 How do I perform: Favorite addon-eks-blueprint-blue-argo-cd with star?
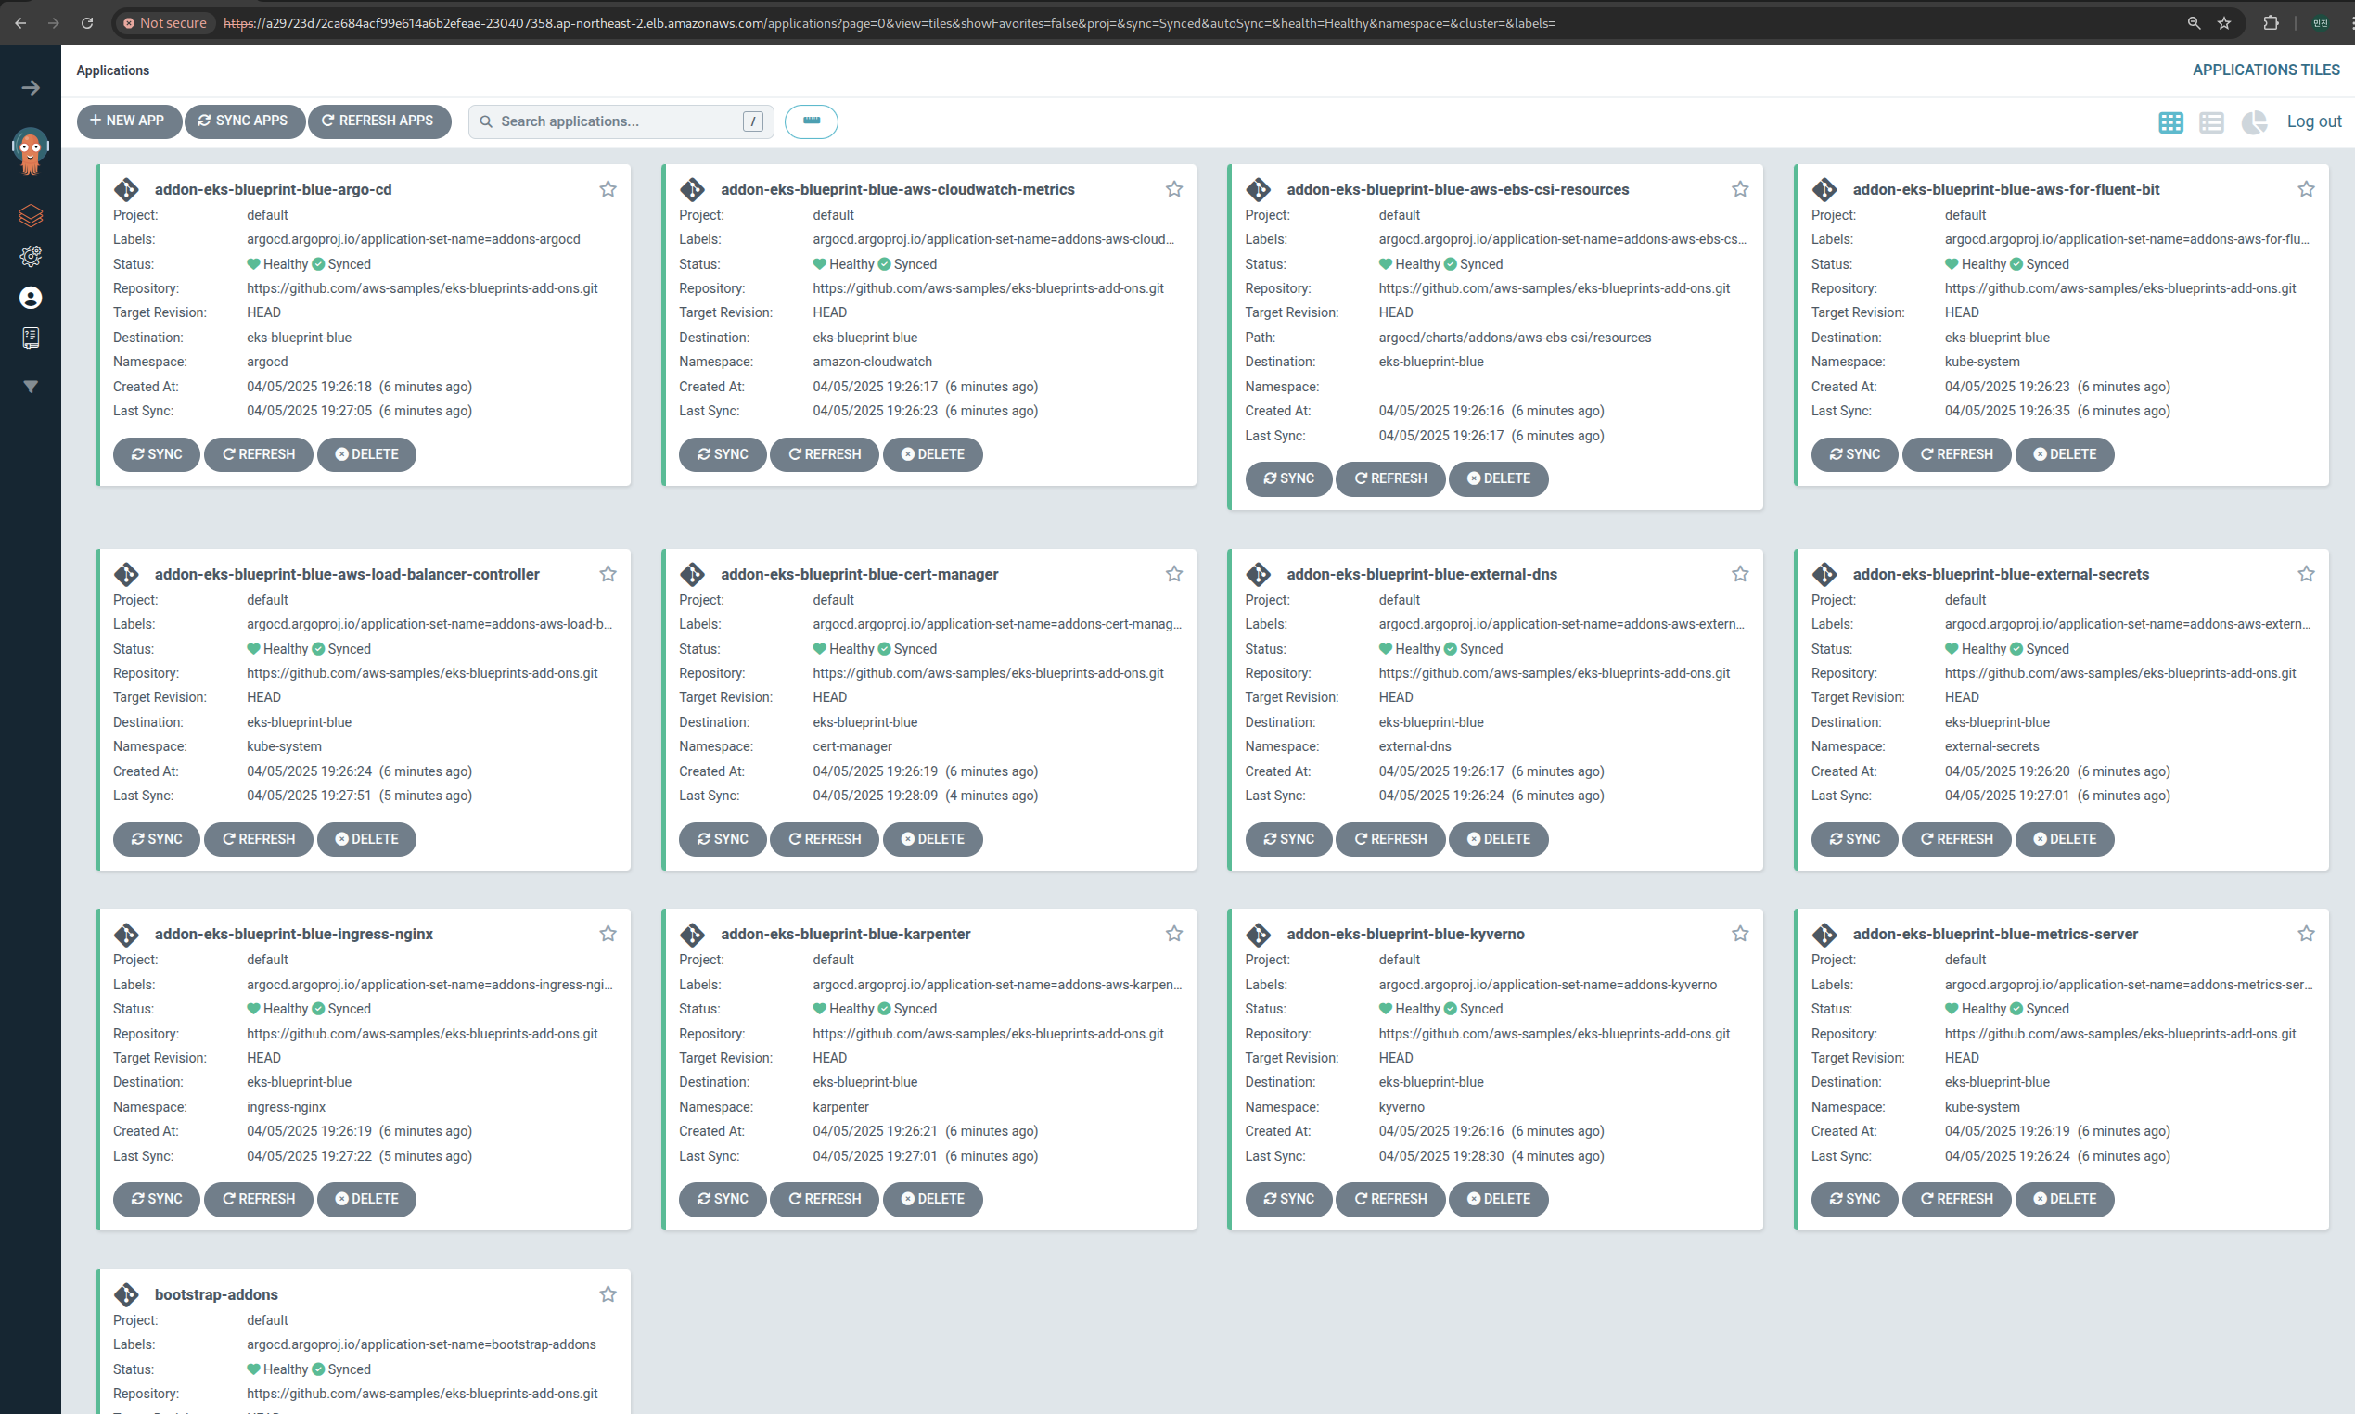tap(608, 189)
